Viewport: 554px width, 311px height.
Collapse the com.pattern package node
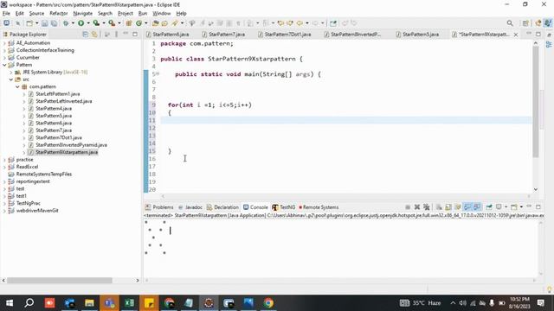(17, 86)
